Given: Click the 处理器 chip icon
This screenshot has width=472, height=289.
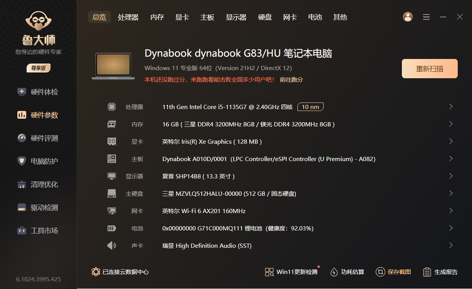Looking at the screenshot, I should point(112,107).
